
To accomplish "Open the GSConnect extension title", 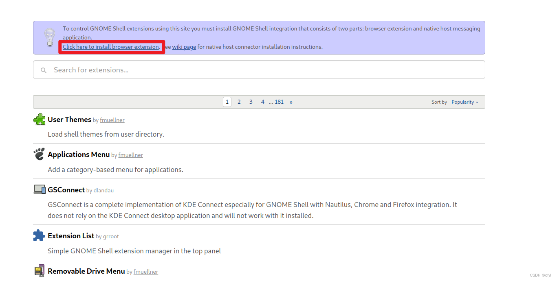I will tap(66, 190).
